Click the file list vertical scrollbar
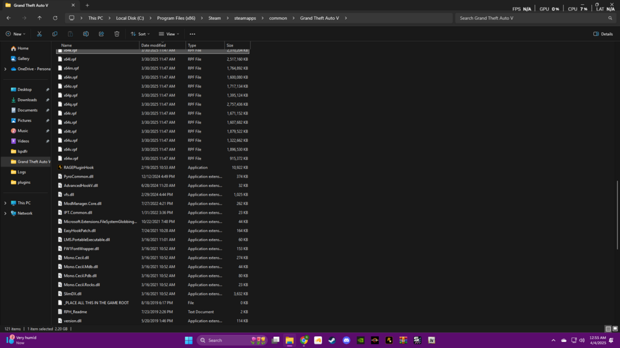The height and width of the screenshot is (348, 620). point(618,215)
